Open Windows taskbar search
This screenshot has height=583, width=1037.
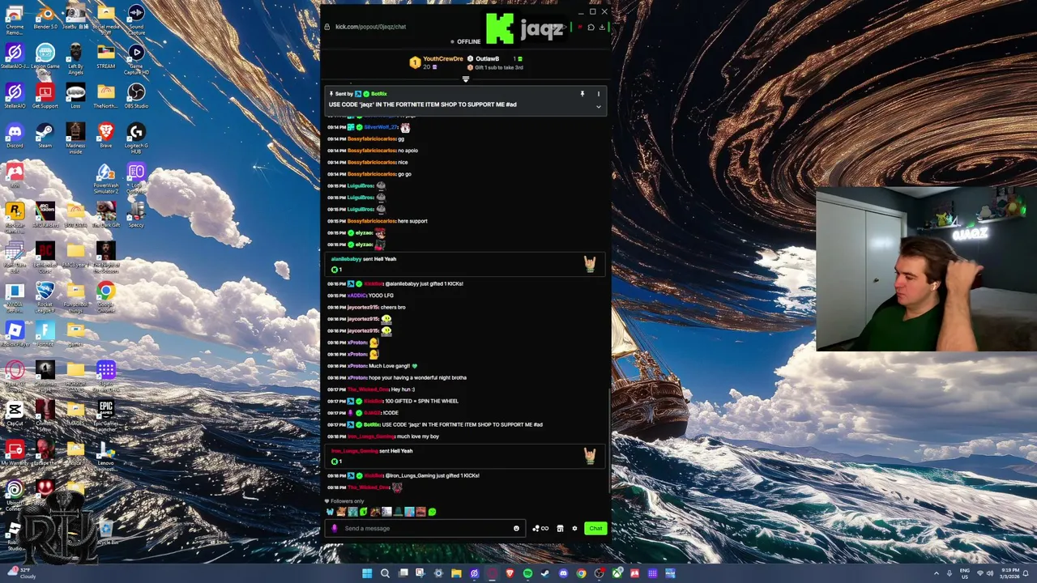click(385, 573)
